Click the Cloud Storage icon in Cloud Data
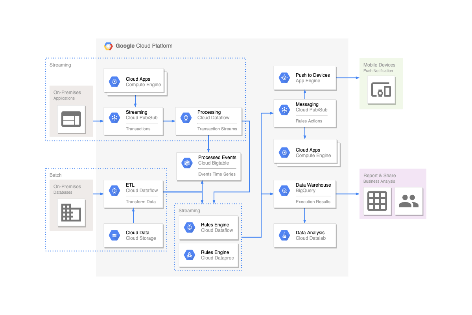 [x=114, y=235]
